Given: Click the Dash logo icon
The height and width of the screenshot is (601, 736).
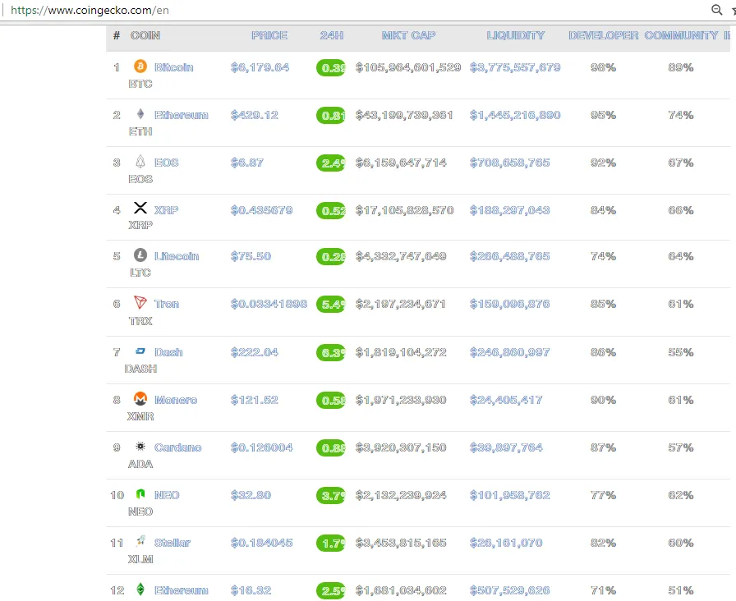Looking at the screenshot, I should click(140, 351).
